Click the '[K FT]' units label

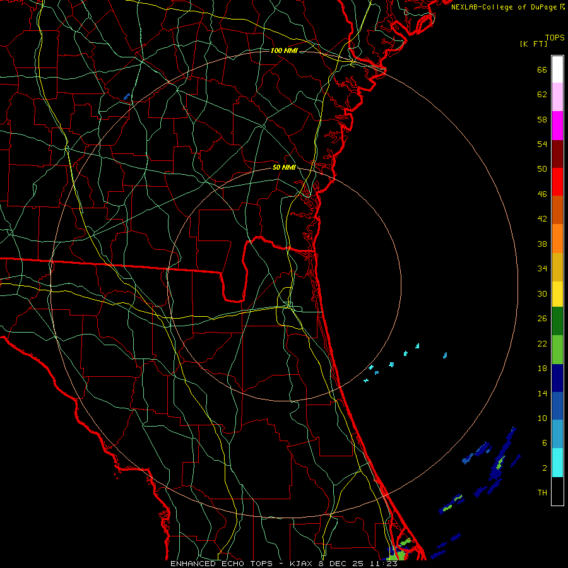pos(533,44)
